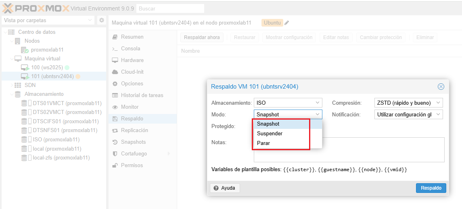Viewport: 462px width, 209px height.
Task: Collapse the Centro de datos tree node
Action: 5,32
